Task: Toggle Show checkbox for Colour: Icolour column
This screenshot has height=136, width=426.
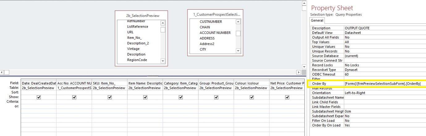Action: [252, 97]
